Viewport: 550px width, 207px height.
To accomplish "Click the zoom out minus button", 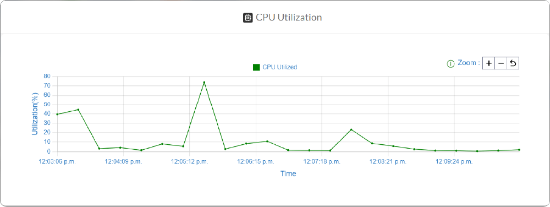I will 501,63.
